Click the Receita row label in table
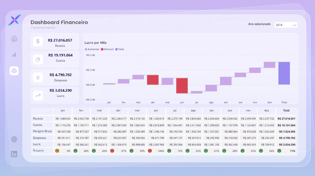315x176 pixels. (x=38, y=118)
